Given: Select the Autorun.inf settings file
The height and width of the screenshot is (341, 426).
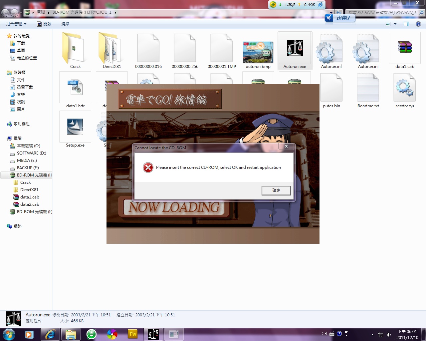Looking at the screenshot, I should pos(331,51).
